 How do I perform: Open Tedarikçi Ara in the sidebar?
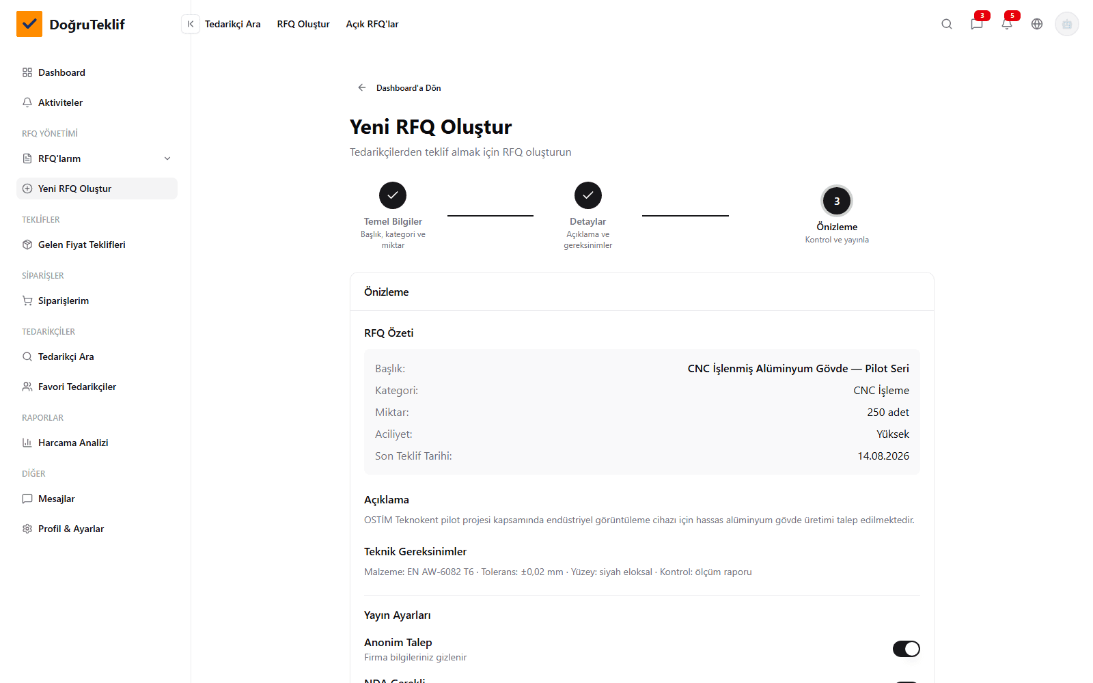[97, 357]
